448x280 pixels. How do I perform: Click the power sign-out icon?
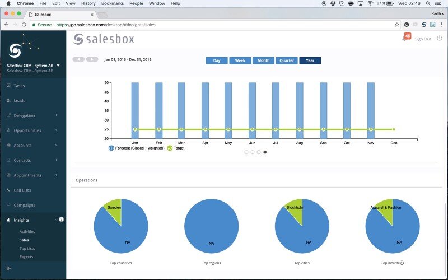click(440, 39)
